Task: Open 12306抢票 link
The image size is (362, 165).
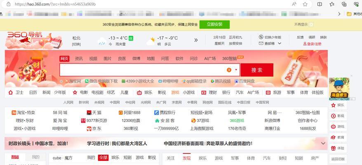Action: click(x=131, y=120)
